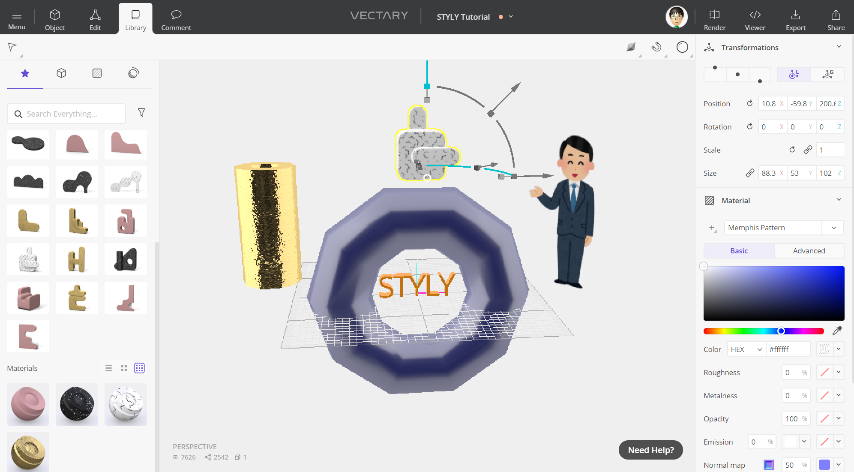The height and width of the screenshot is (472, 854).
Task: Open the Color texture options dropdown
Action: pyautogui.click(x=839, y=349)
